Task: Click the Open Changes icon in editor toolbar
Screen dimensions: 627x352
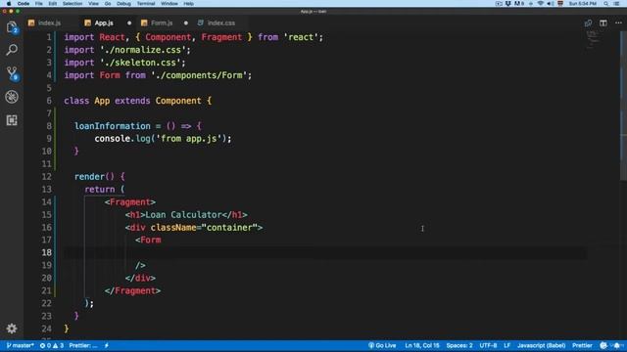Action: [588, 23]
